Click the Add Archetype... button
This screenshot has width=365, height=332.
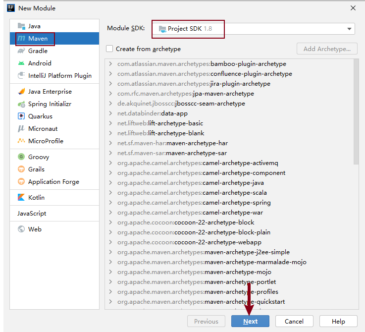click(x=327, y=49)
